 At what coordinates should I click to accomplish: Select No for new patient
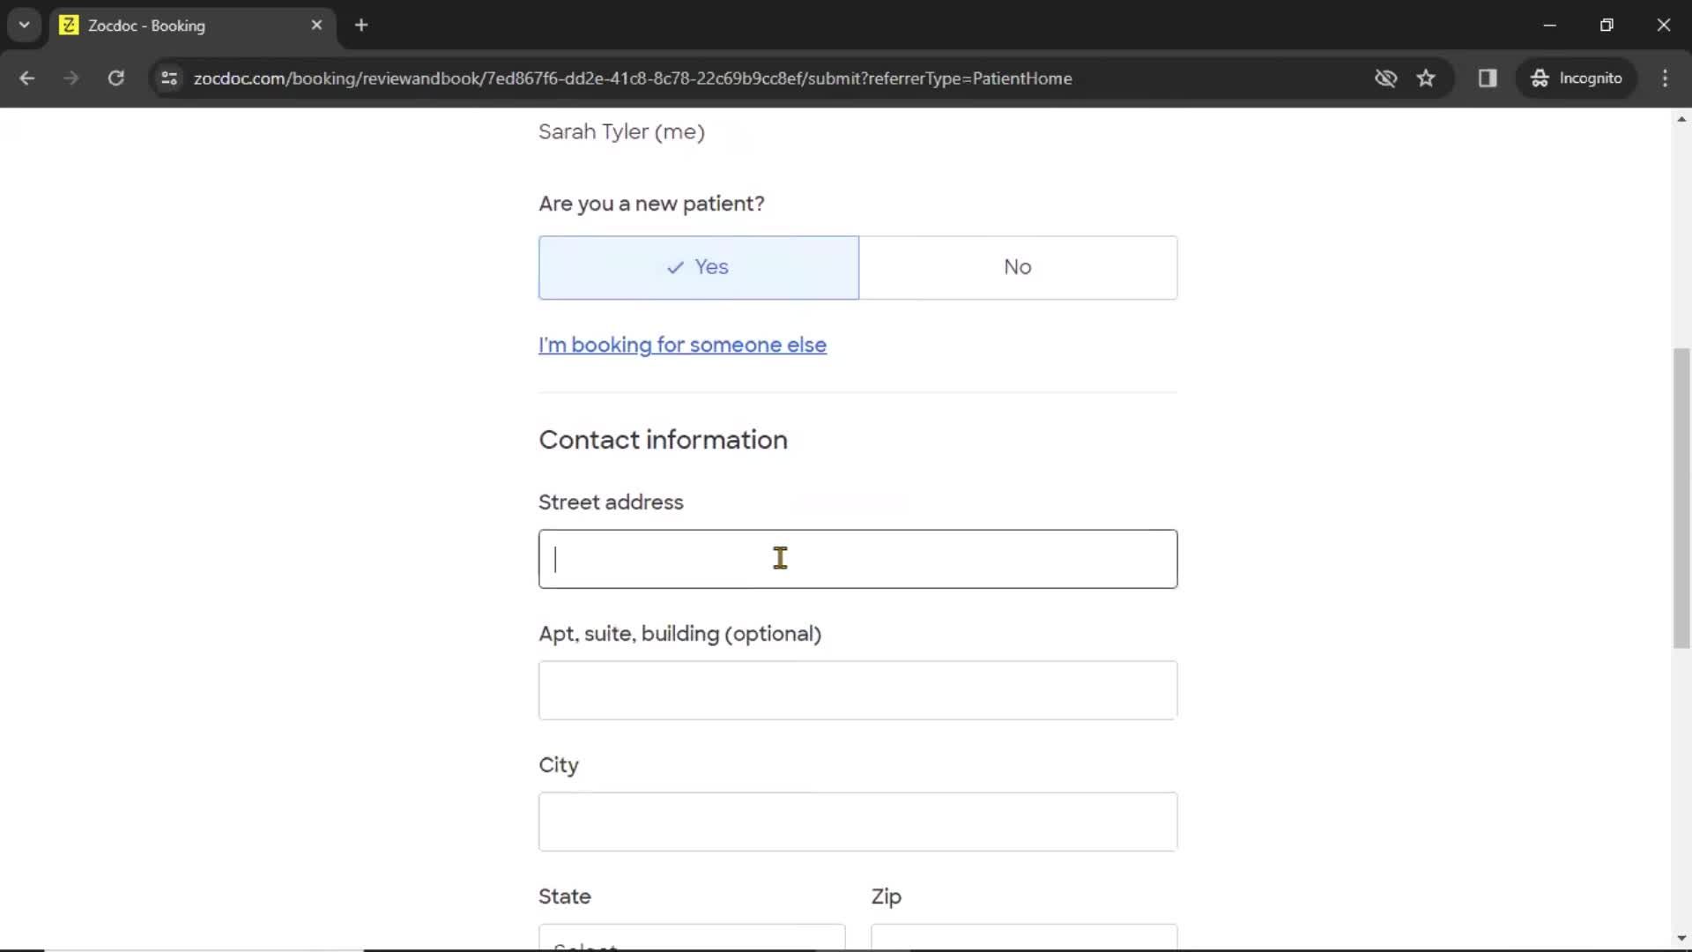(1018, 267)
